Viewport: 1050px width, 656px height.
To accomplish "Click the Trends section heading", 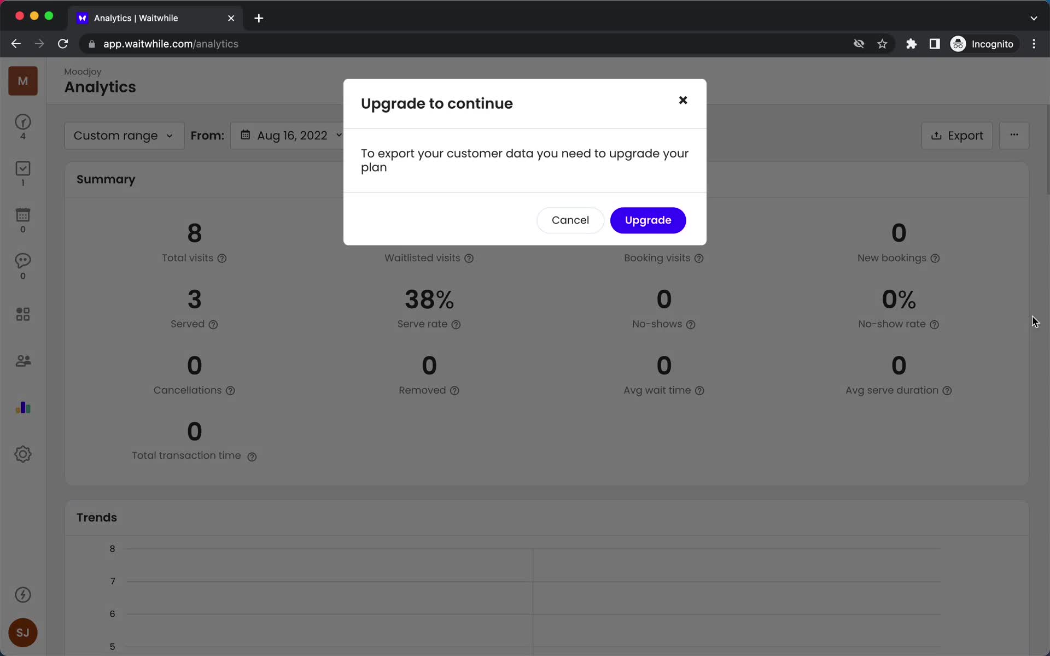I will click(x=97, y=517).
